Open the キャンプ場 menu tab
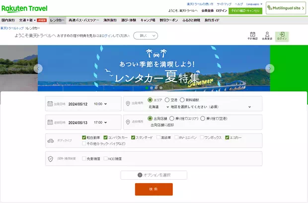Viewport: 308px width, 203px height. point(148,20)
